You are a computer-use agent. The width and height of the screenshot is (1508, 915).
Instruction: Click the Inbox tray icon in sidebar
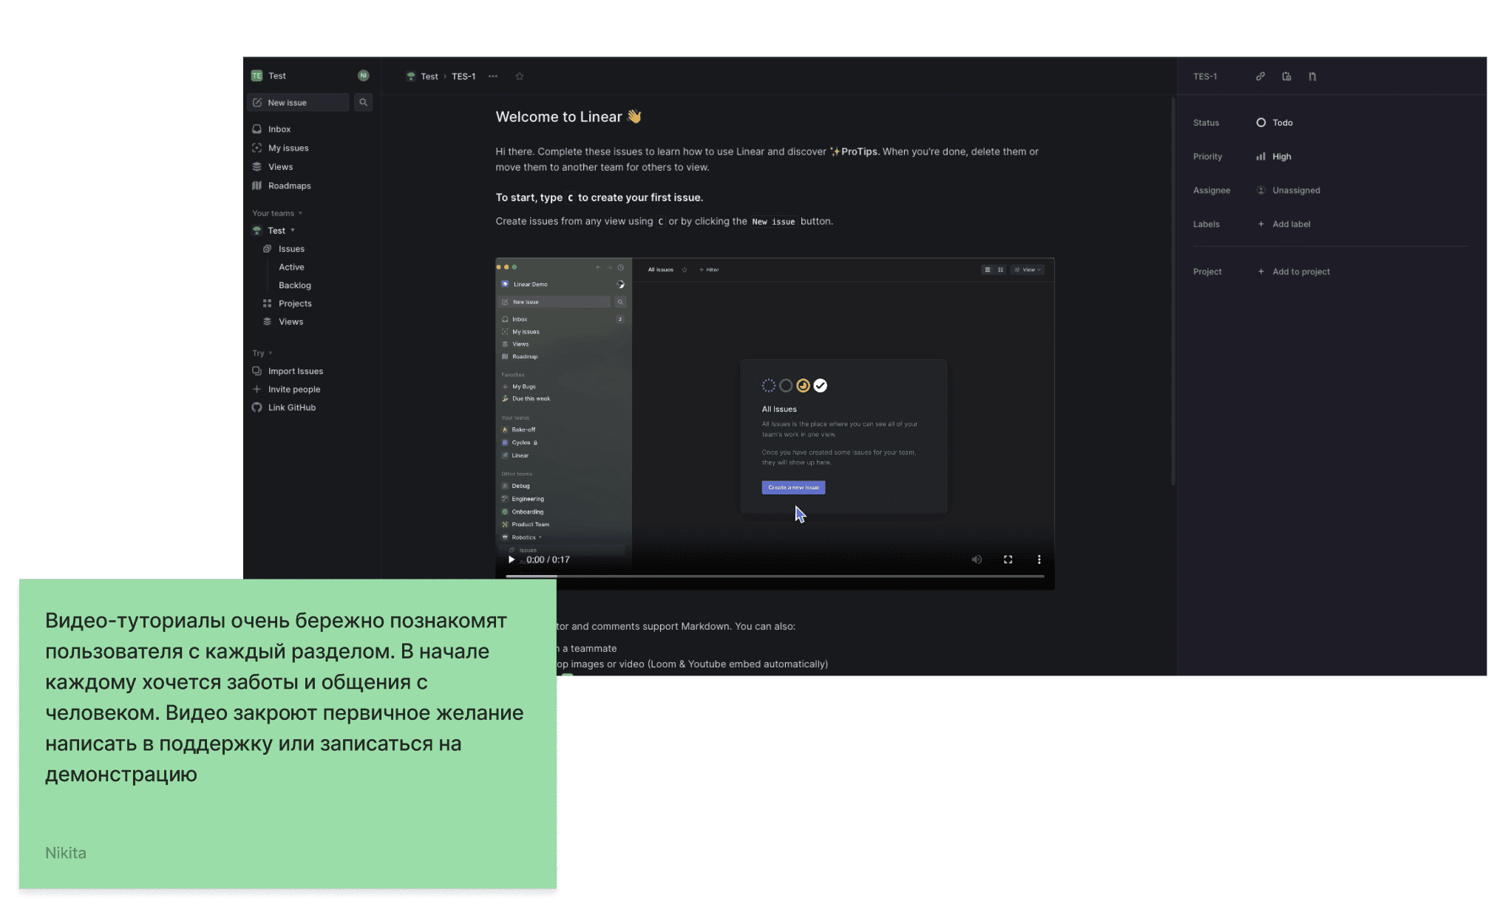[x=257, y=129]
